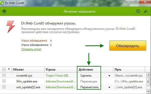Go back using the green arrow
Image resolution: width=151 pixels, height=94 pixels.
[4, 11]
